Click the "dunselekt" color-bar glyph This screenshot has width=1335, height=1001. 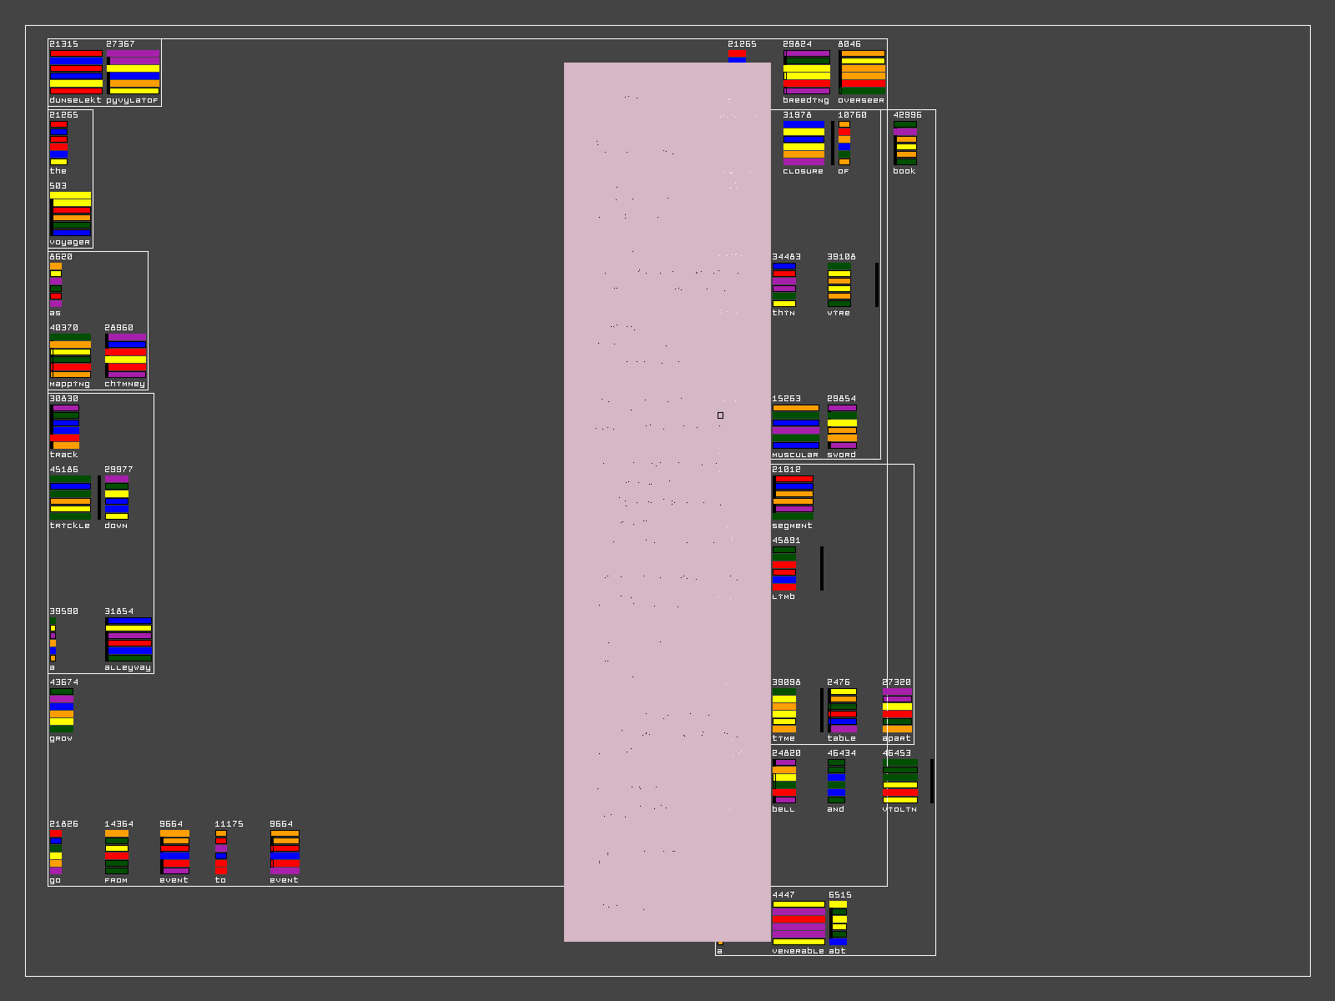pyautogui.click(x=76, y=72)
